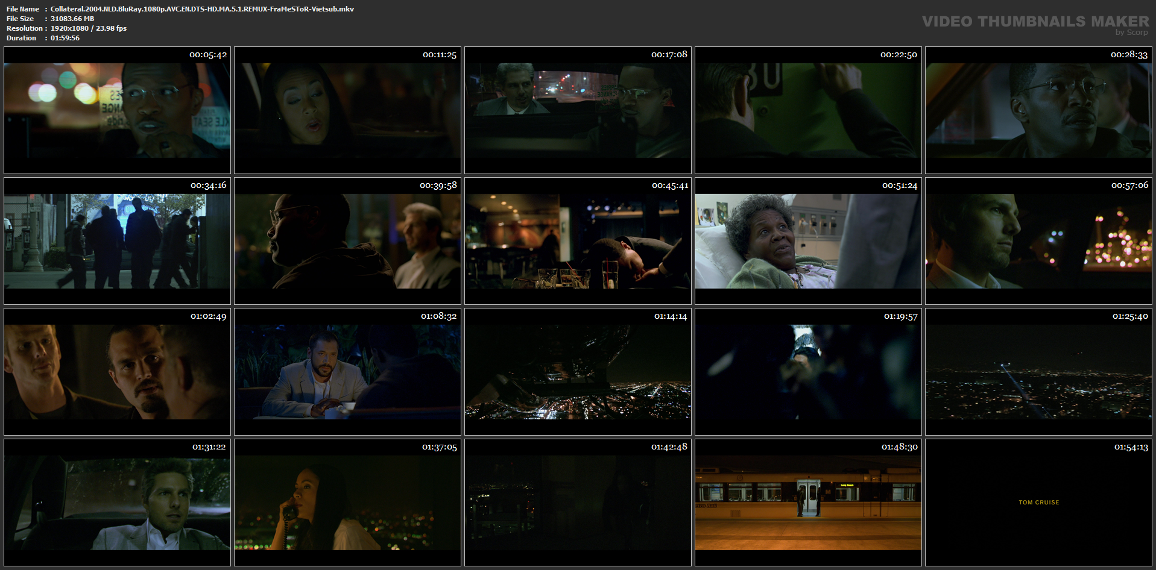Select the phone call thumbnail at 01:37:05
Screen dimensions: 1156x570
click(x=347, y=503)
